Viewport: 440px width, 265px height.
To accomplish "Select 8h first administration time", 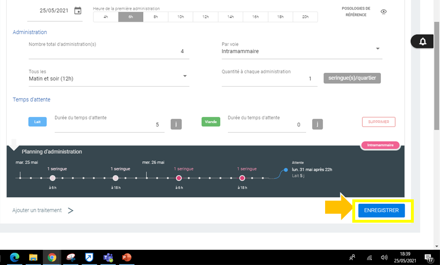I will pyautogui.click(x=156, y=17).
